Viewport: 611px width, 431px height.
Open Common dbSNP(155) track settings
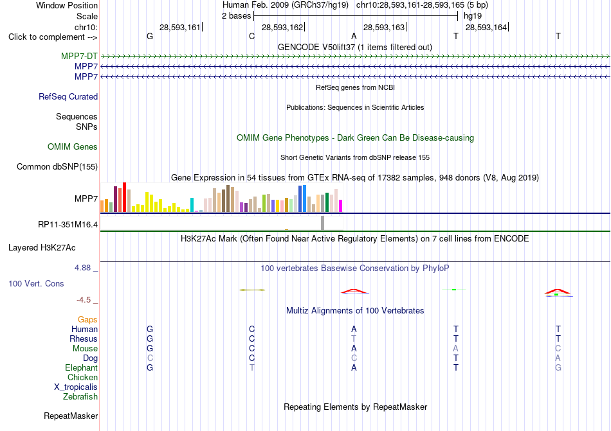click(57, 166)
